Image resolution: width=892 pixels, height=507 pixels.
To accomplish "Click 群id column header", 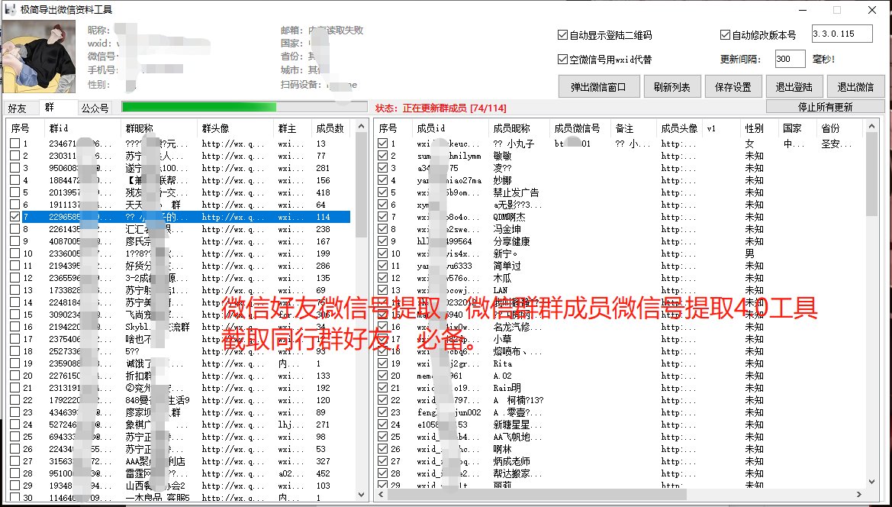I will pyautogui.click(x=83, y=128).
